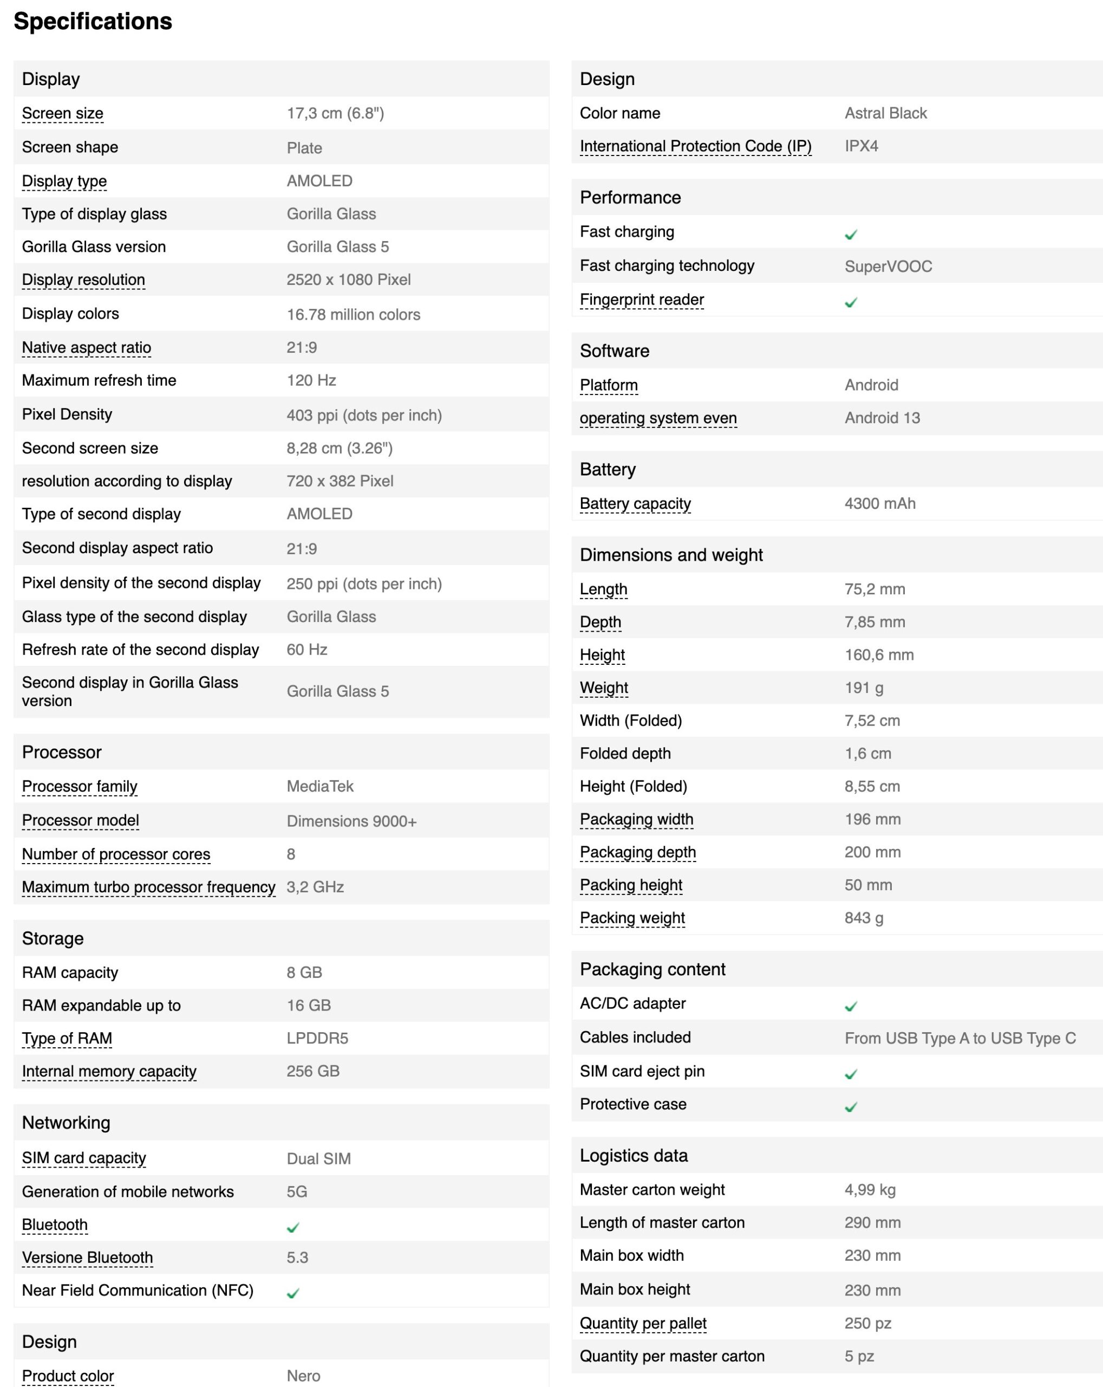Image resolution: width=1103 pixels, height=1387 pixels.
Task: Click the Packaging width label
Action: click(x=636, y=820)
